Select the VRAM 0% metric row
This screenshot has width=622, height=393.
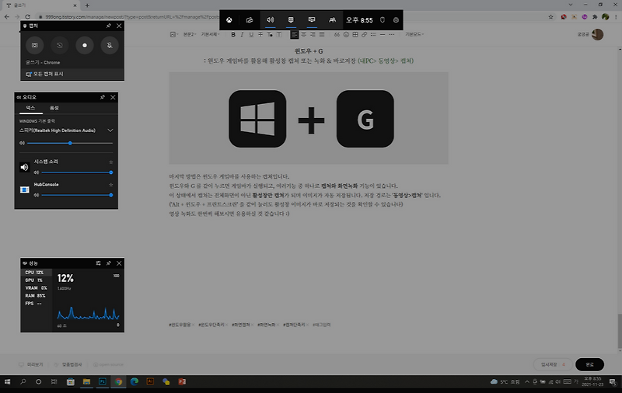point(37,288)
